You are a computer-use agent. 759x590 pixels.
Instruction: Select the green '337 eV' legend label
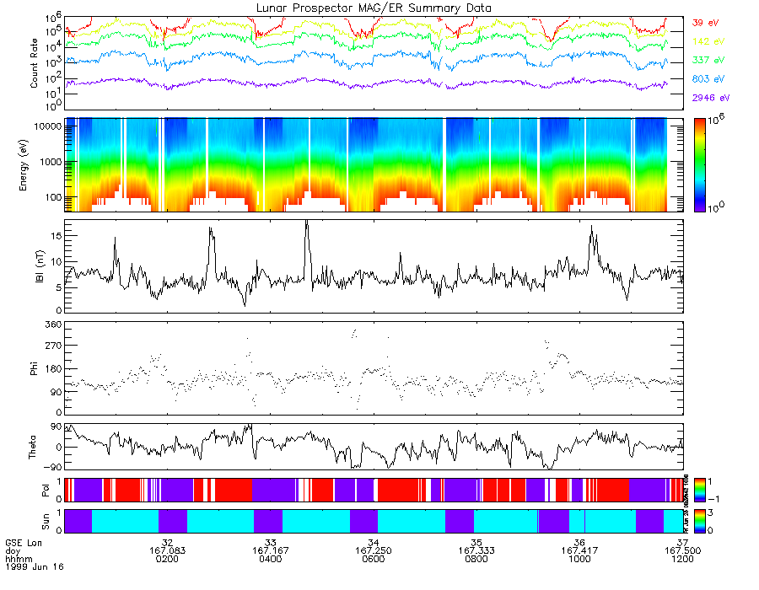click(x=708, y=60)
